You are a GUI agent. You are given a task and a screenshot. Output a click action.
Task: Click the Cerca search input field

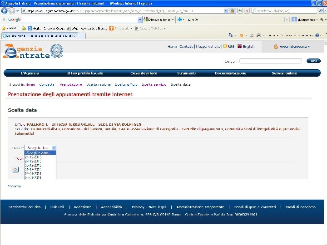pos(271,61)
